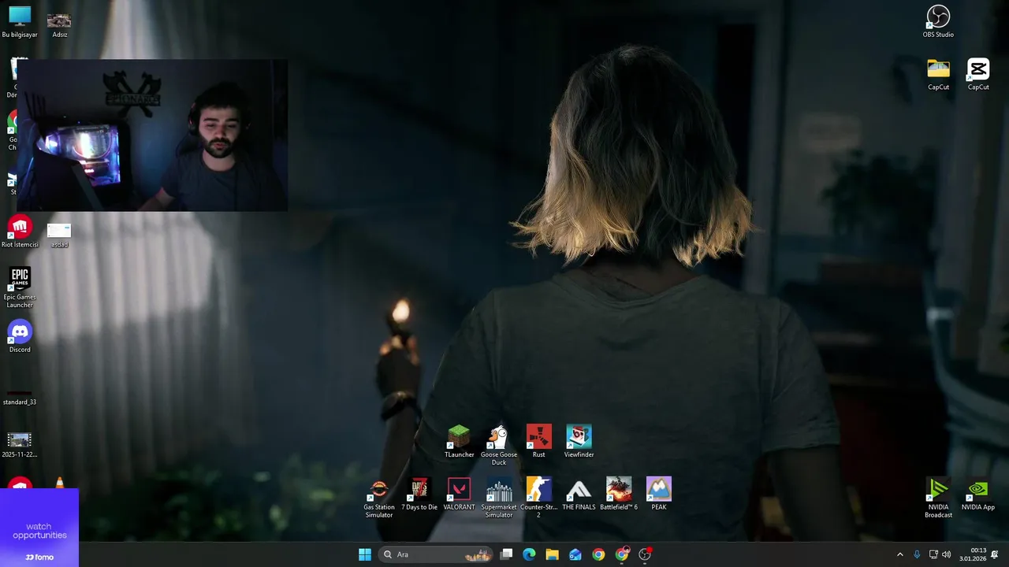Open the NVIDIA App desktop icon
Image resolution: width=1009 pixels, height=567 pixels.
(977, 495)
